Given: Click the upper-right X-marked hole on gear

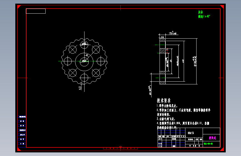Looking at the screenshot, I should pos(96,49).
